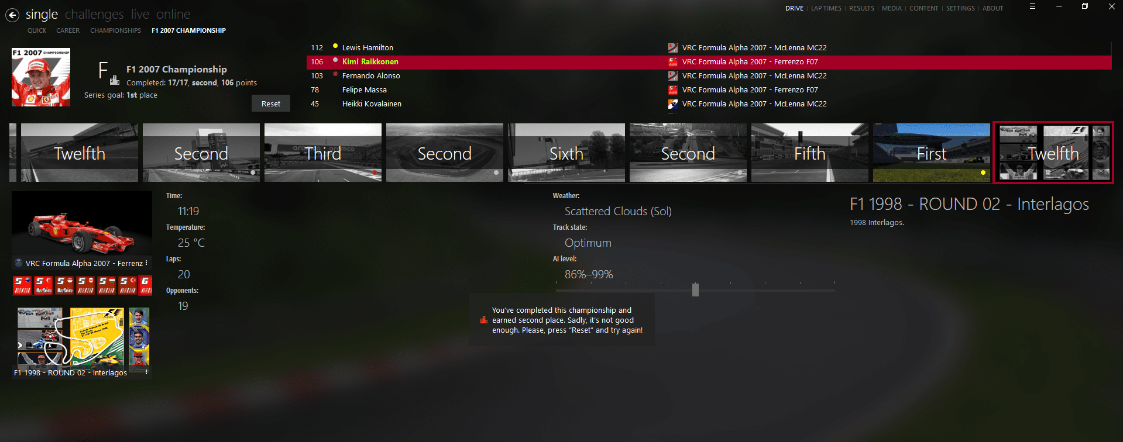This screenshot has height=442, width=1123.
Task: Click the F1 2007 championship cover image
Action: [41, 77]
